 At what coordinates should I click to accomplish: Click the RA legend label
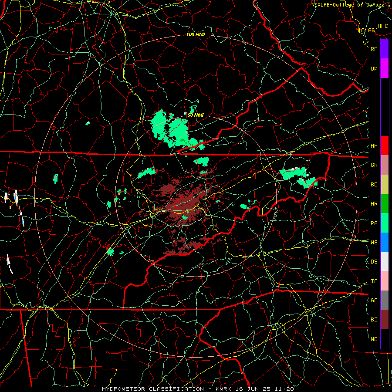click(374, 223)
